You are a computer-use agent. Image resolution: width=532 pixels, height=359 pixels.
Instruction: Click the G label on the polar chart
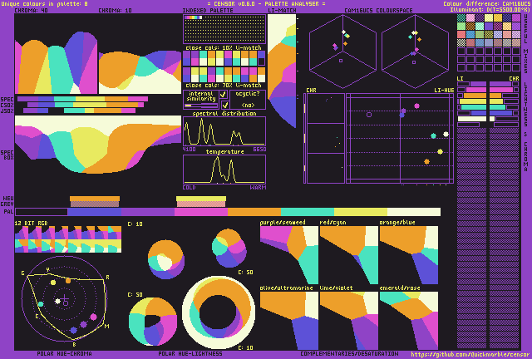point(22,273)
